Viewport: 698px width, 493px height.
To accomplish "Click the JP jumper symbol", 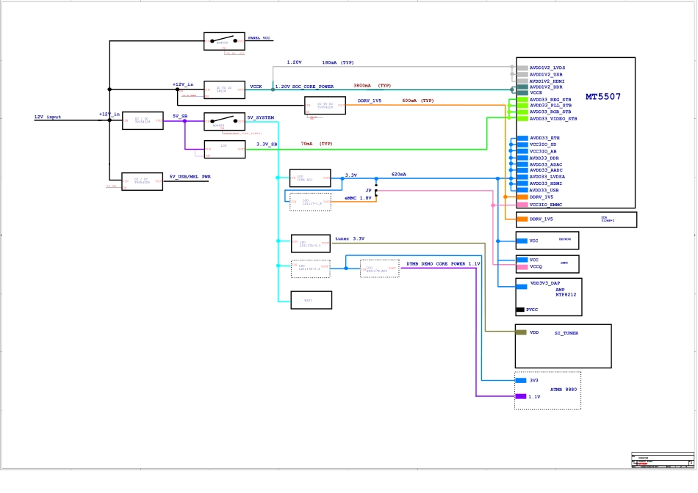I will (x=376, y=192).
